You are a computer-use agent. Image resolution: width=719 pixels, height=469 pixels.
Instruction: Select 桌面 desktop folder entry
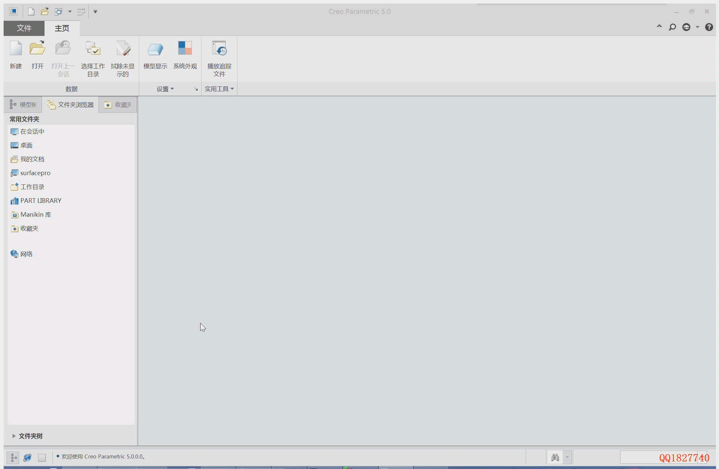pyautogui.click(x=71, y=145)
